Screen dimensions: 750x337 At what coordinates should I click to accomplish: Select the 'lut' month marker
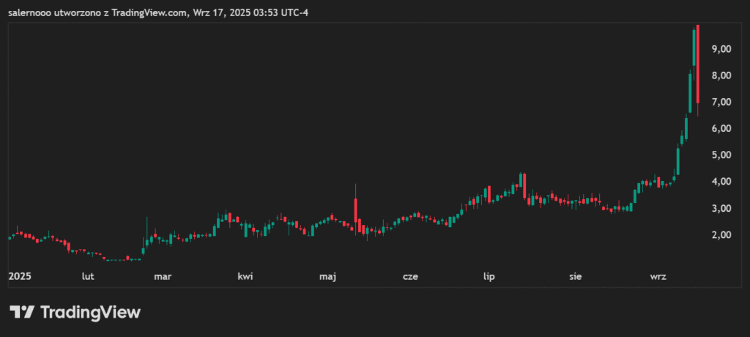pos(88,277)
